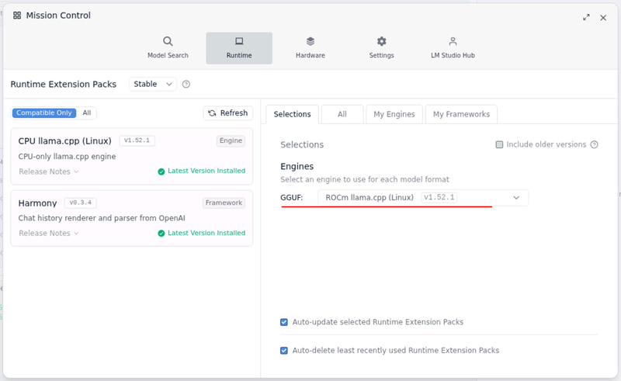Click the Mission Control grid icon

coord(17,16)
